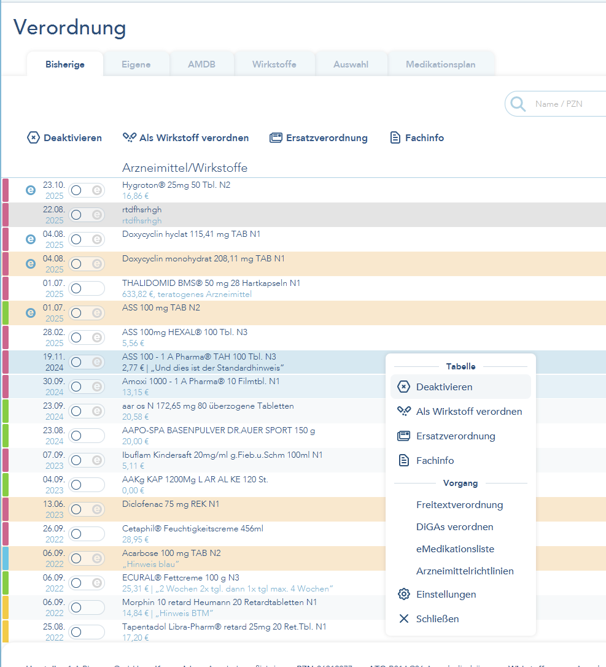Toggle the switch for Morphin 10 retard row
This screenshot has width=606, height=667.
(87, 607)
